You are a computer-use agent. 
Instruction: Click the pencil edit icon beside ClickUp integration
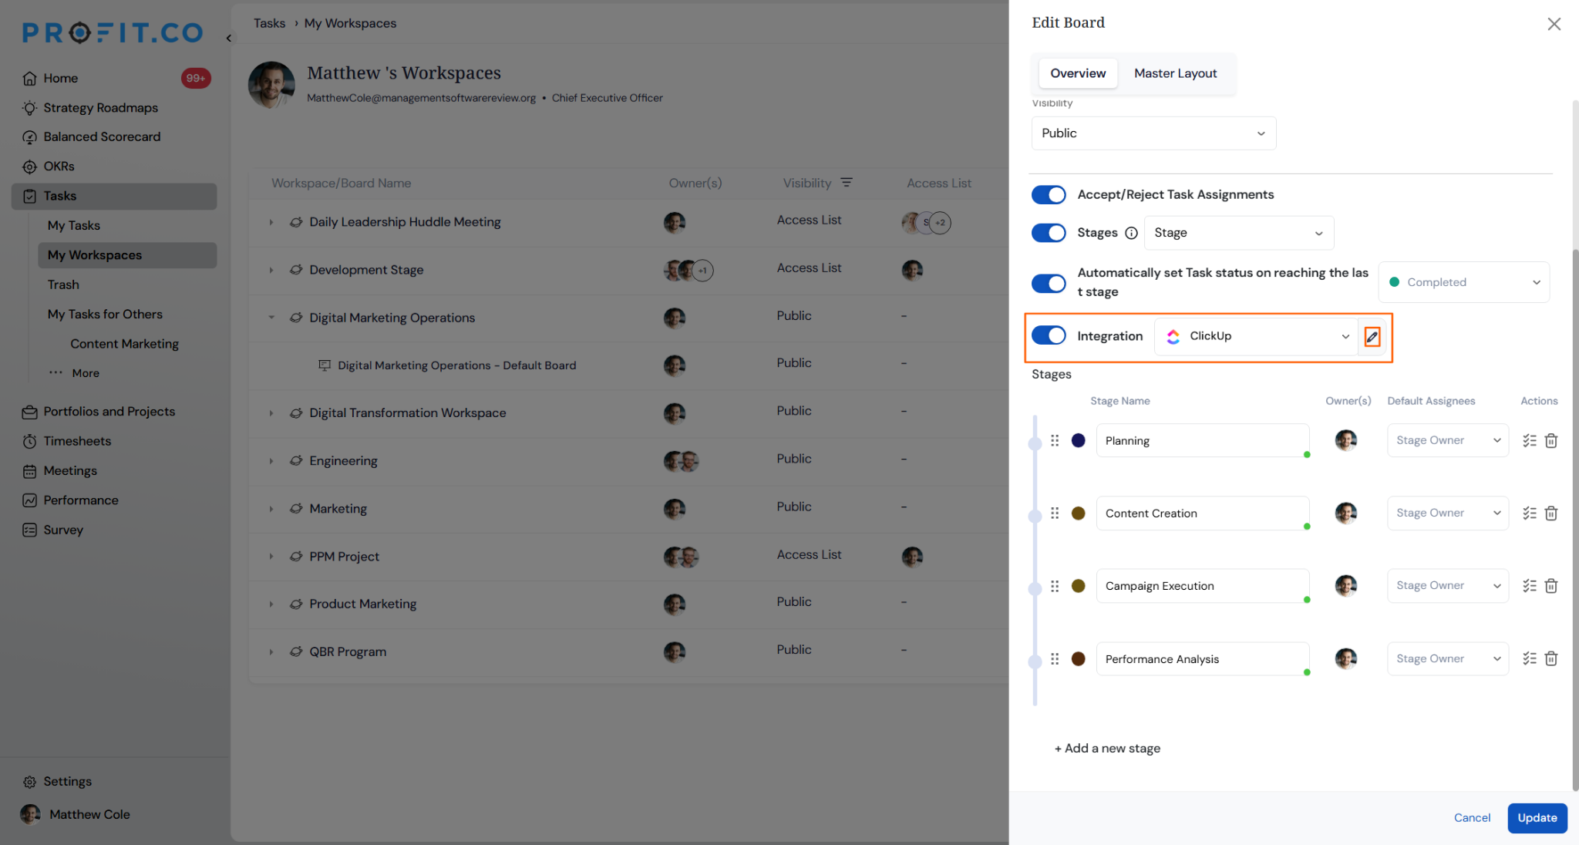click(x=1372, y=336)
